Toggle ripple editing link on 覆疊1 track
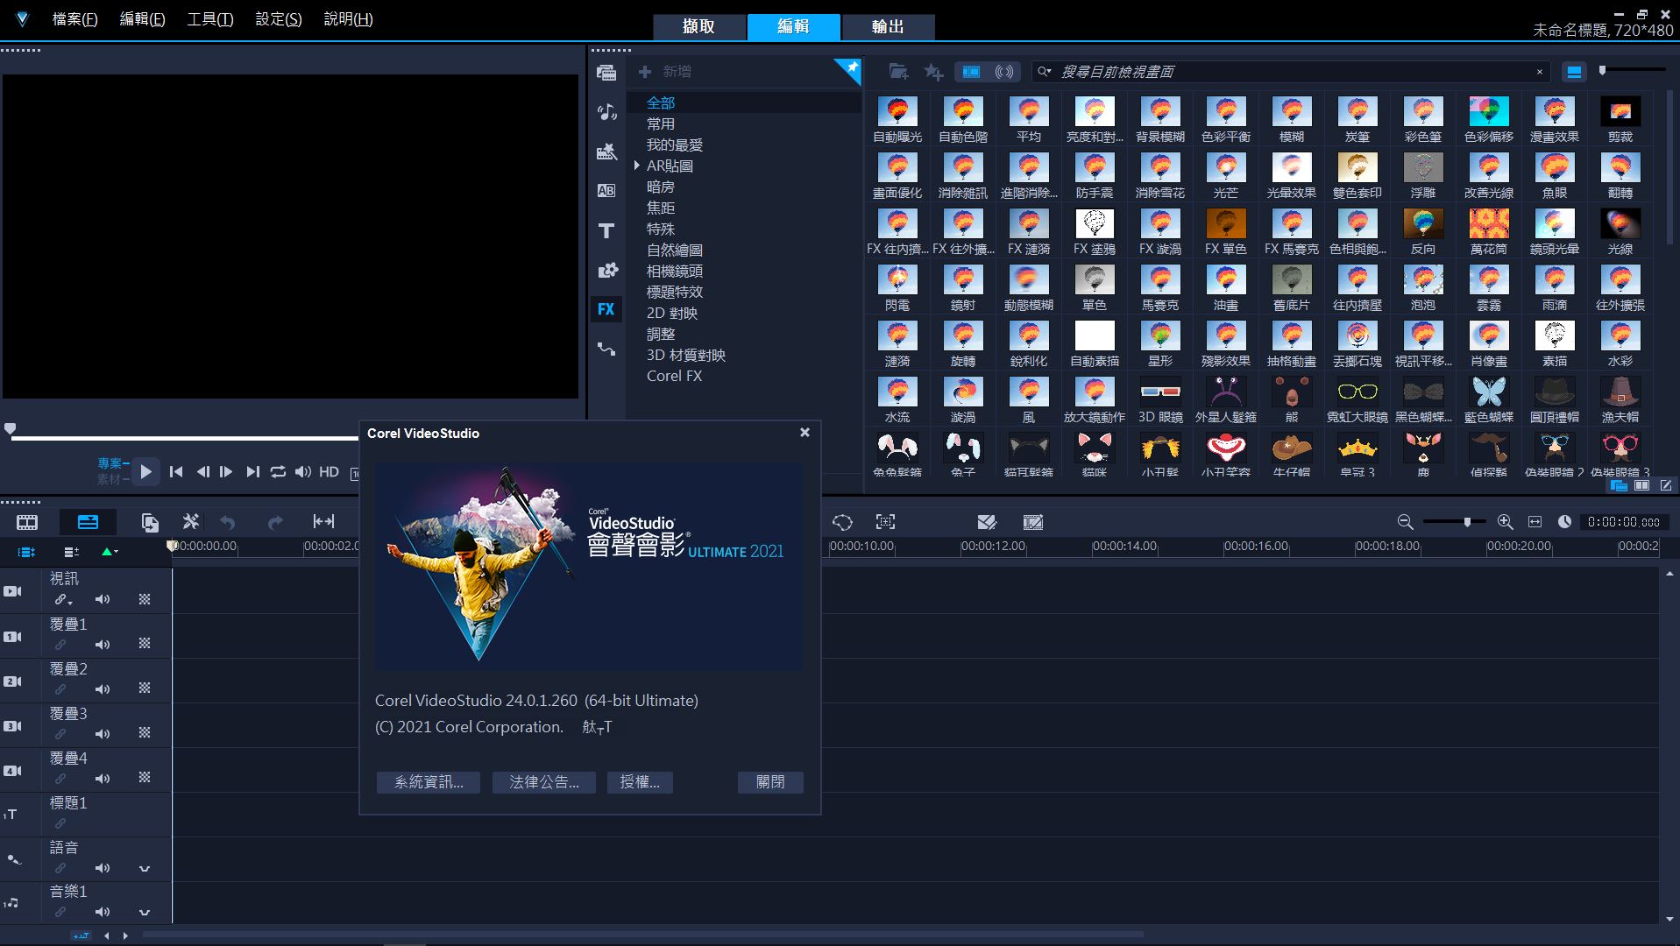Viewport: 1680px width, 946px height. (x=60, y=645)
